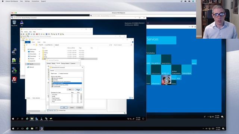Click Cancel in Permissions dialog
This screenshot has height=134, width=239.
(x=72, y=108)
